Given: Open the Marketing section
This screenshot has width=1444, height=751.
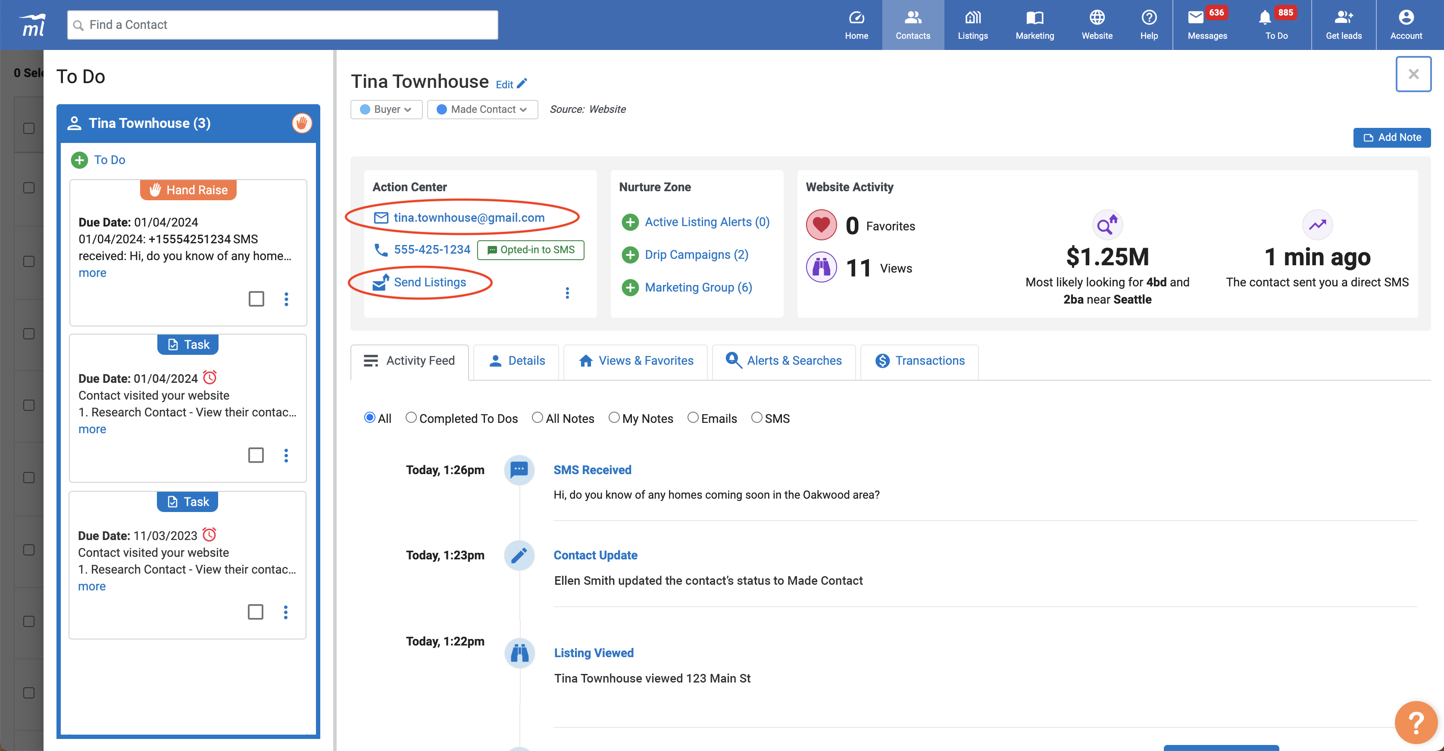Looking at the screenshot, I should [1034, 25].
